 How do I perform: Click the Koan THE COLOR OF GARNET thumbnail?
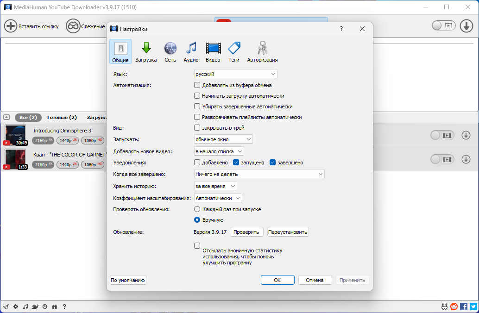pos(15,159)
